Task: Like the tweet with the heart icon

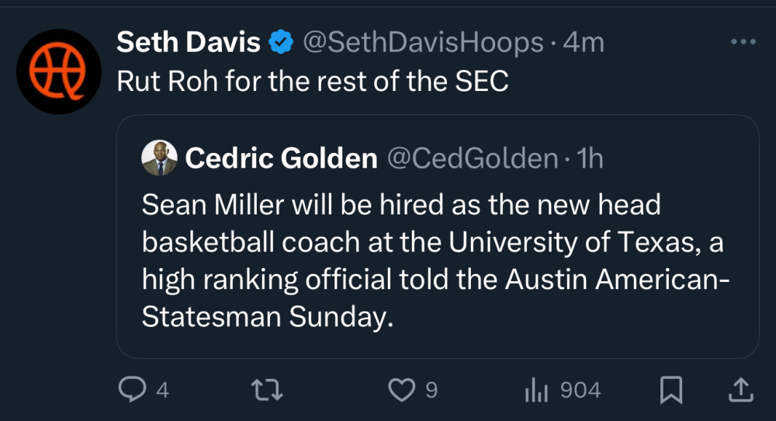Action: [401, 390]
